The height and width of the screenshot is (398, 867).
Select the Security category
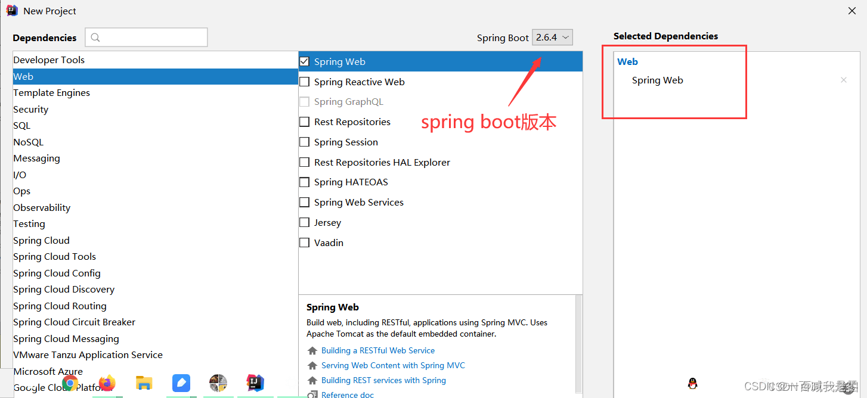click(x=155, y=109)
